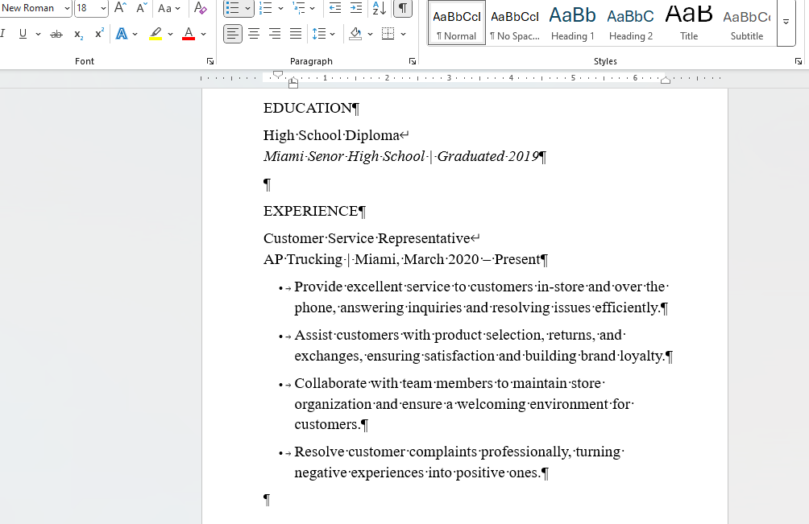Toggle underline formatting

[x=23, y=34]
